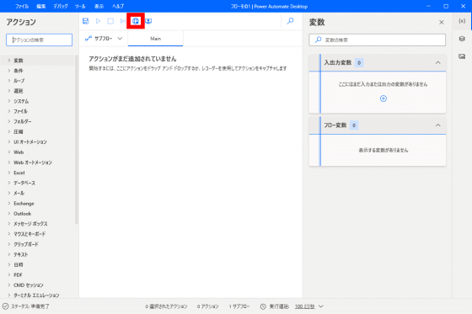The height and width of the screenshot is (314, 472).
Task: Expand the Web オートメーション group
Action: 9,162
